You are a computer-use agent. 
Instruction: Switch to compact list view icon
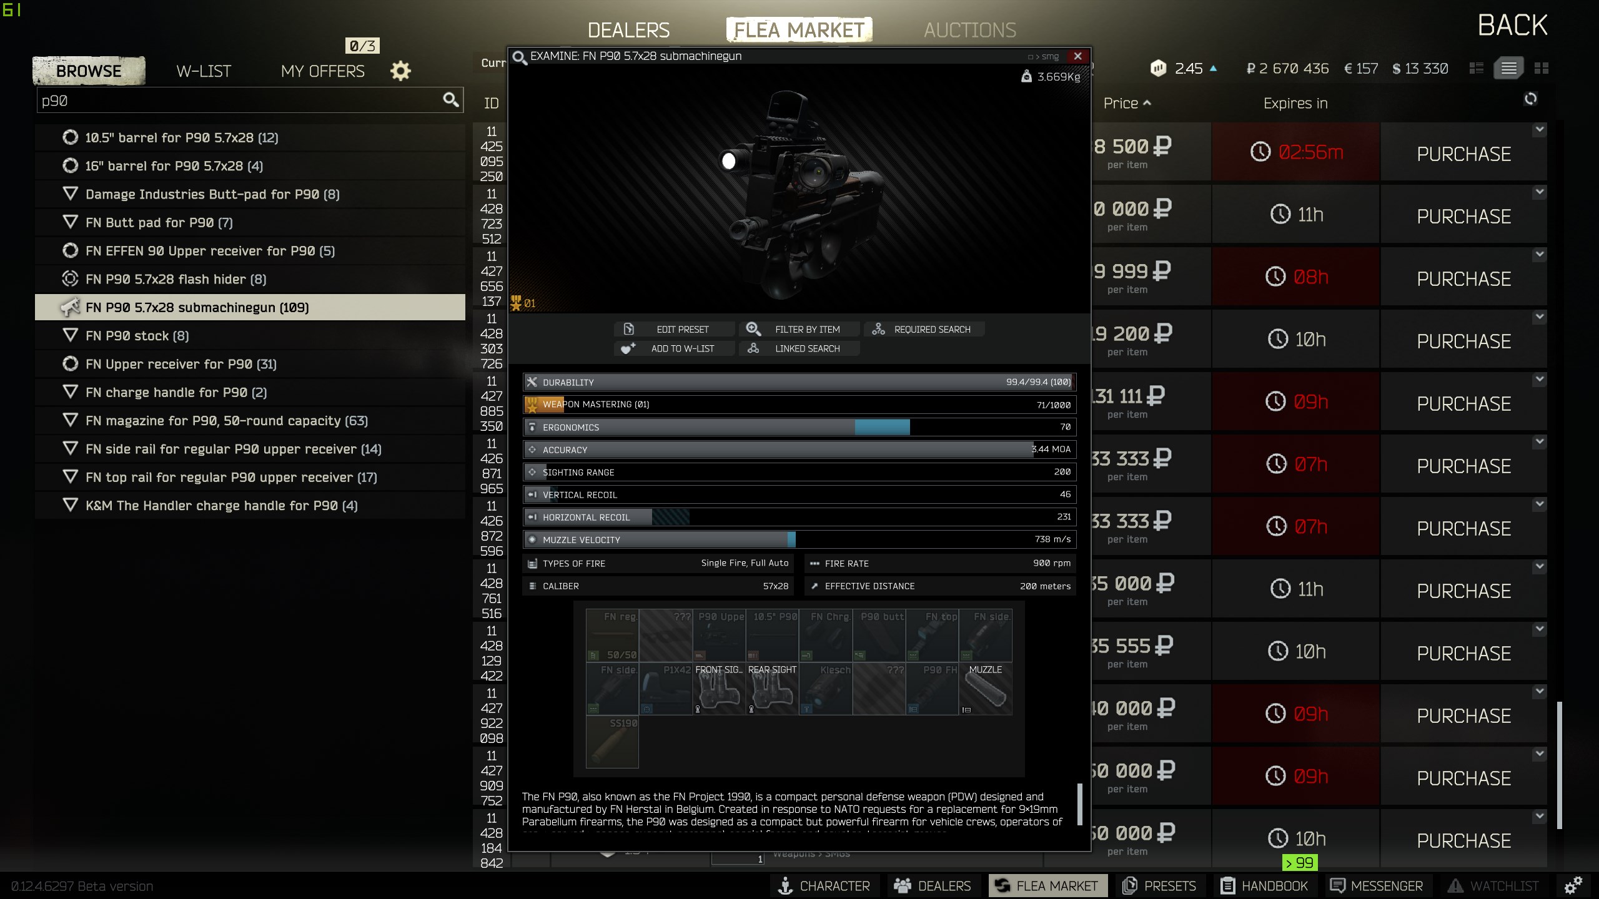(1477, 68)
